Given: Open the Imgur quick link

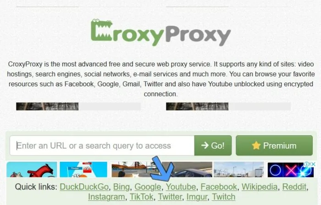Looking at the screenshot, I should [x=197, y=197].
